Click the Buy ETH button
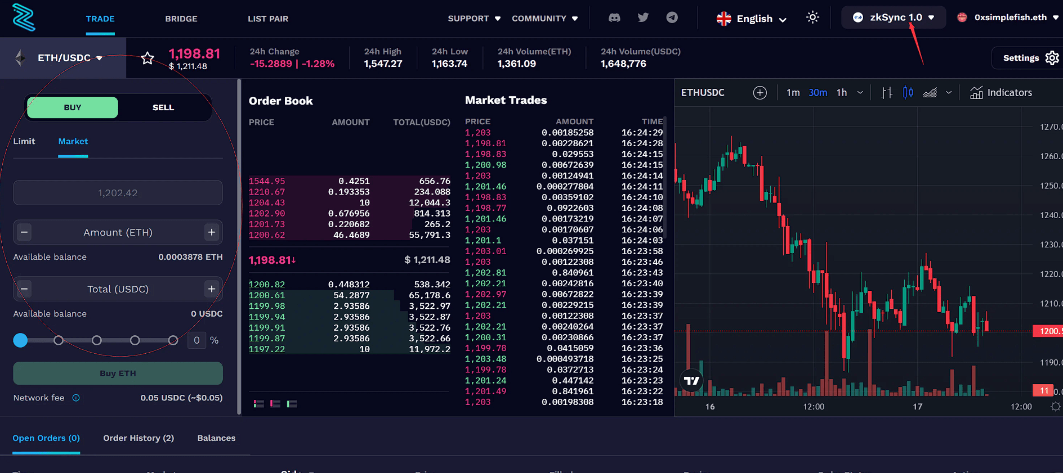 tap(118, 373)
